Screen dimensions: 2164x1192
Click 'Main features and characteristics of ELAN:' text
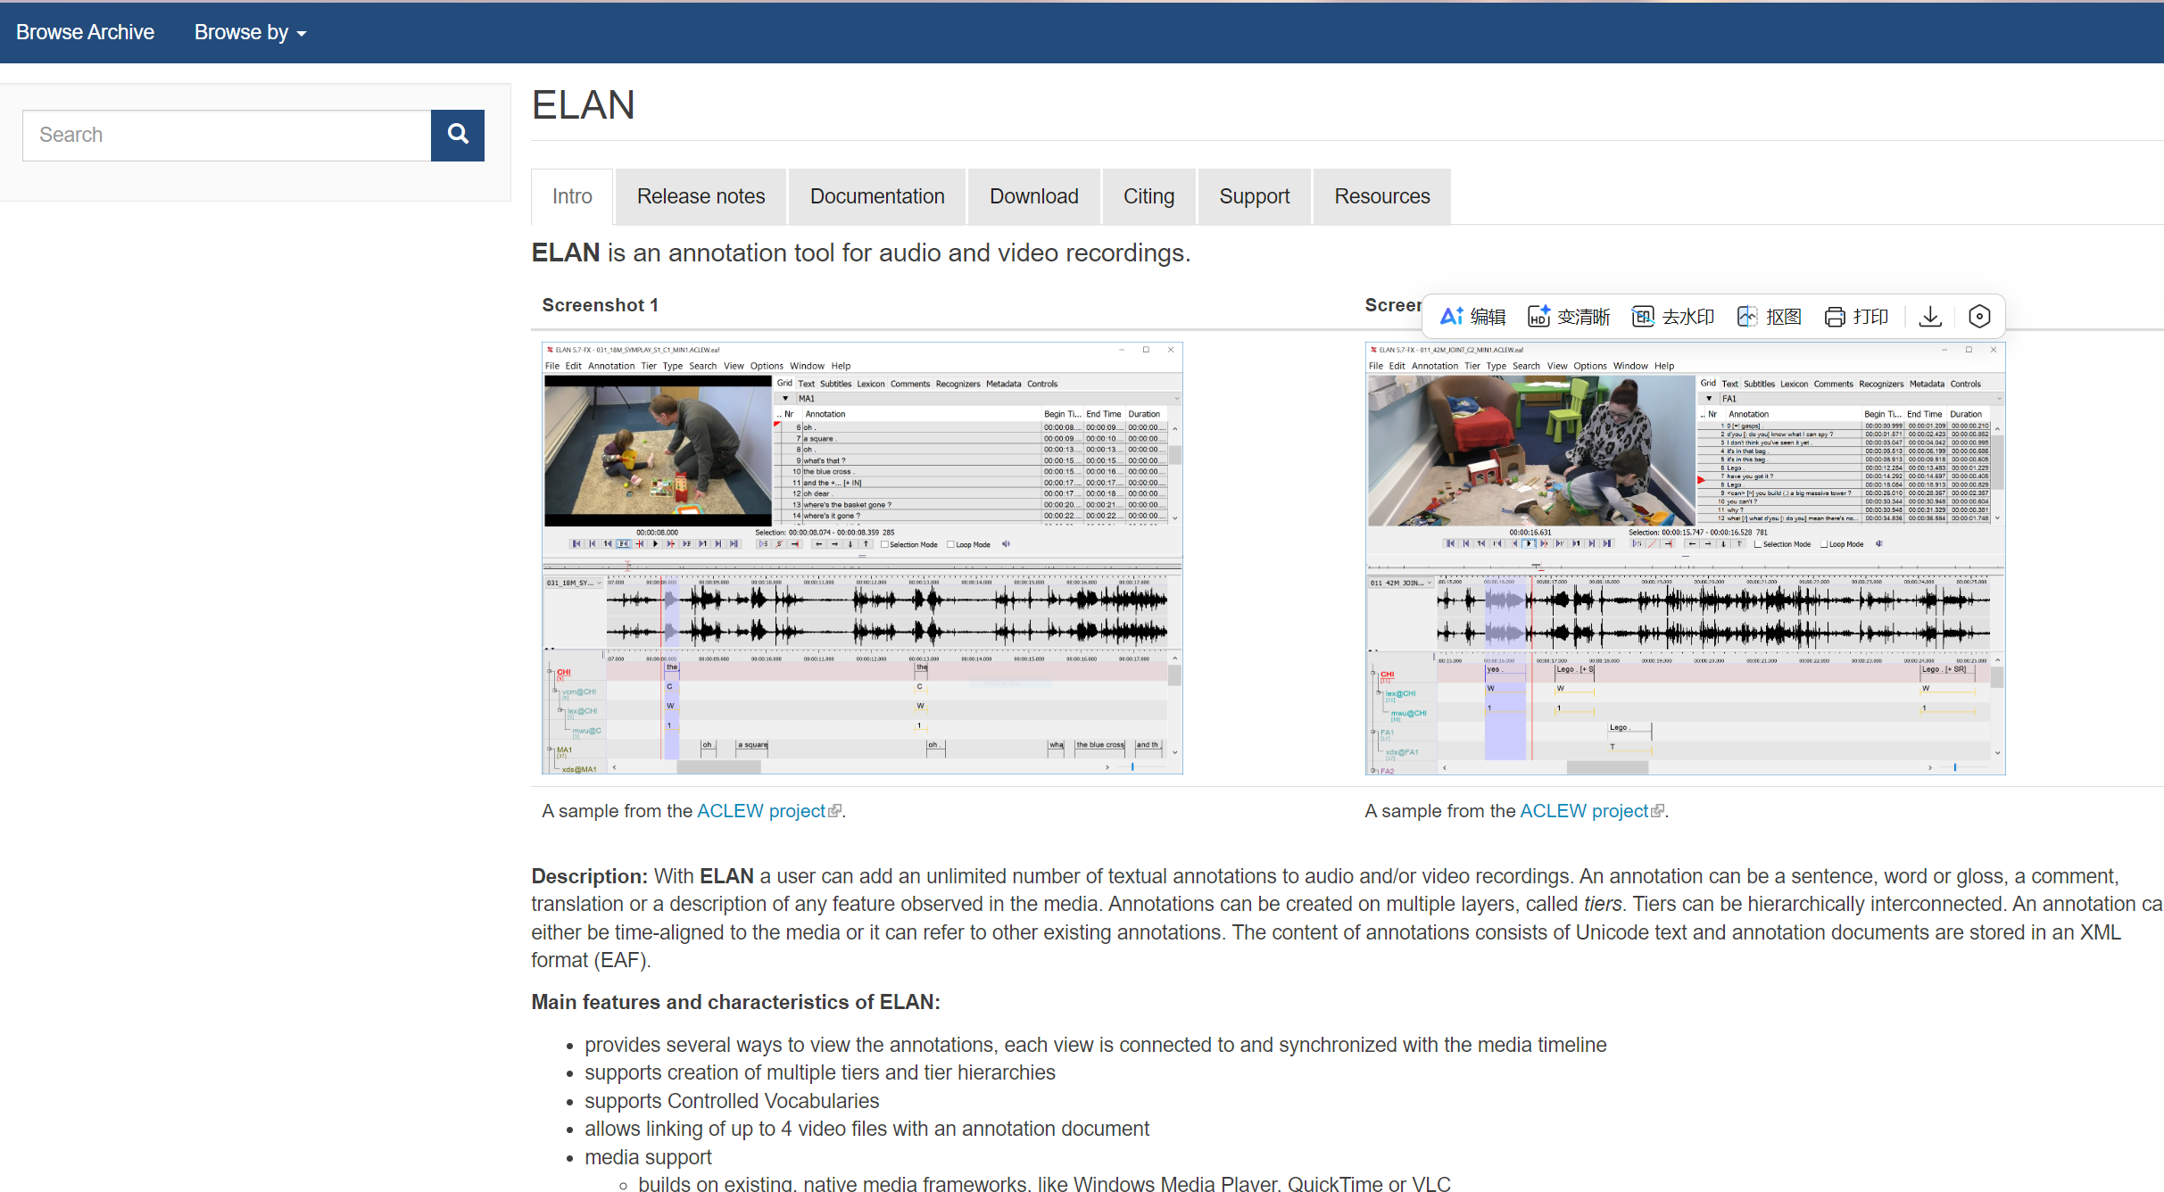click(735, 1002)
